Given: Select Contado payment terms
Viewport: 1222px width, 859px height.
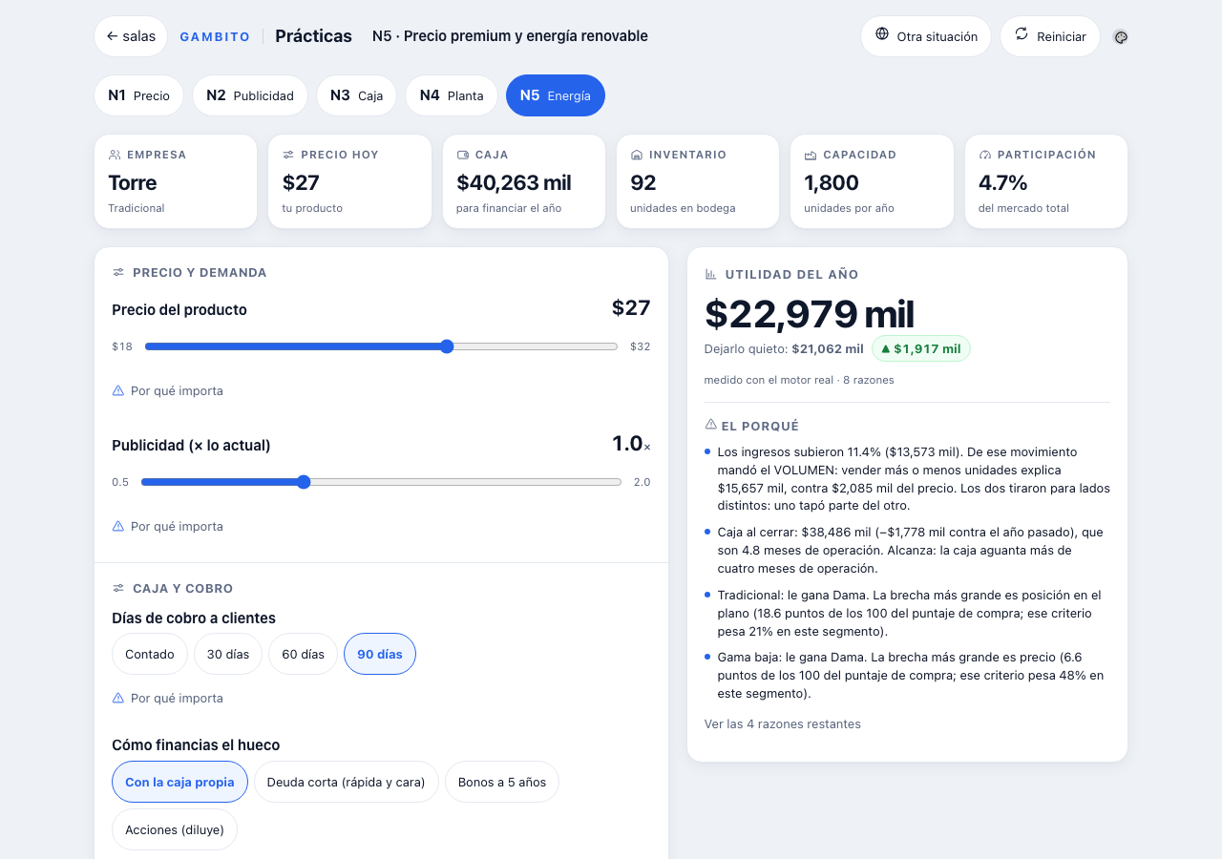Looking at the screenshot, I should point(149,654).
